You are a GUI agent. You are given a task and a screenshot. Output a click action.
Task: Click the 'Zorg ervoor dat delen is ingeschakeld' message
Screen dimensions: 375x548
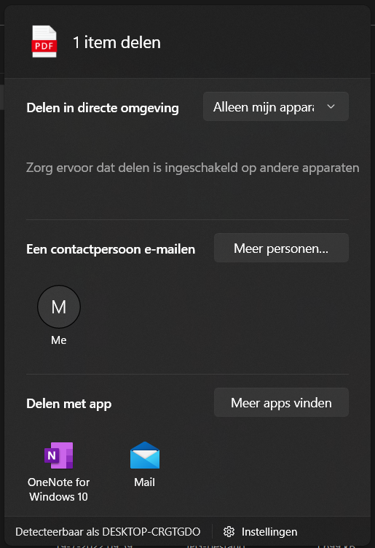tap(193, 168)
